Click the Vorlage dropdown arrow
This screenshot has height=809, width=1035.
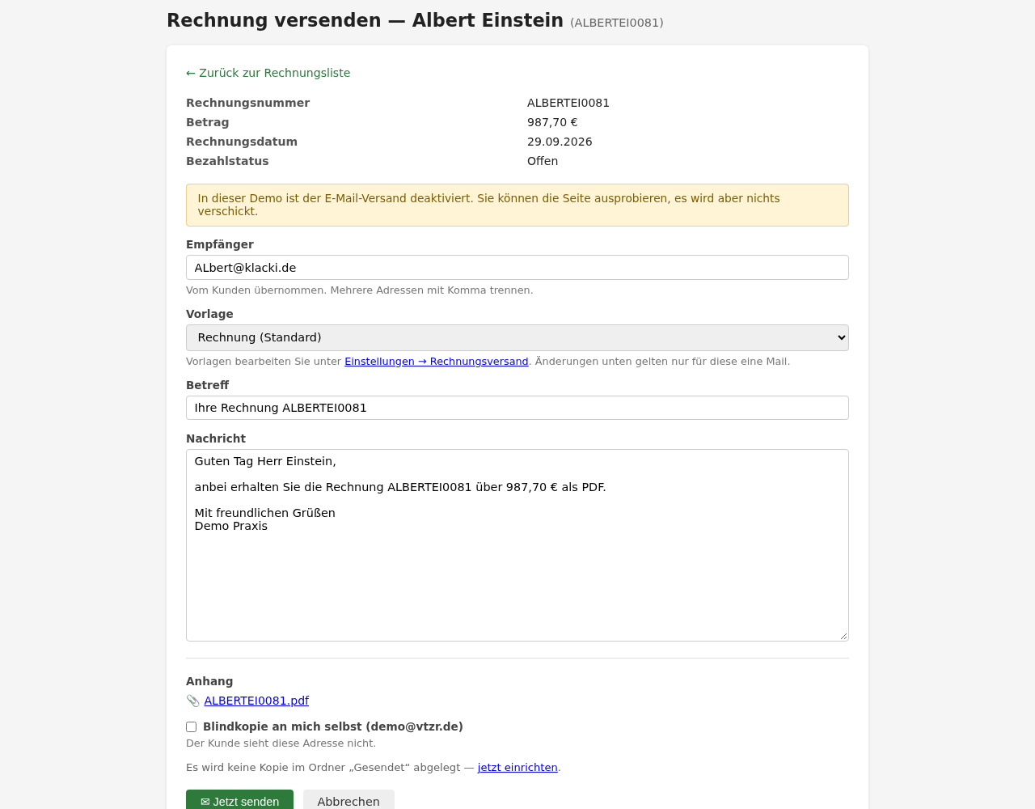coord(841,337)
